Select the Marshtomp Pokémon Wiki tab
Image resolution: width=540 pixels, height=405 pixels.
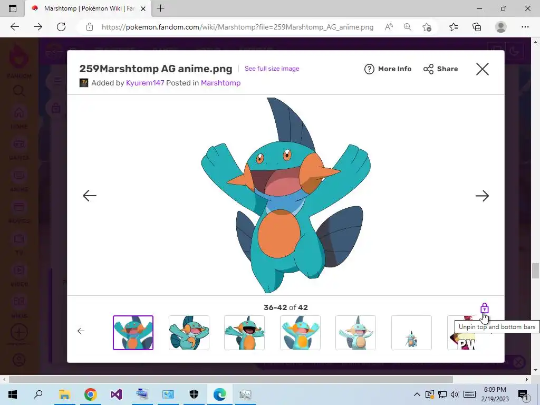(x=88, y=8)
